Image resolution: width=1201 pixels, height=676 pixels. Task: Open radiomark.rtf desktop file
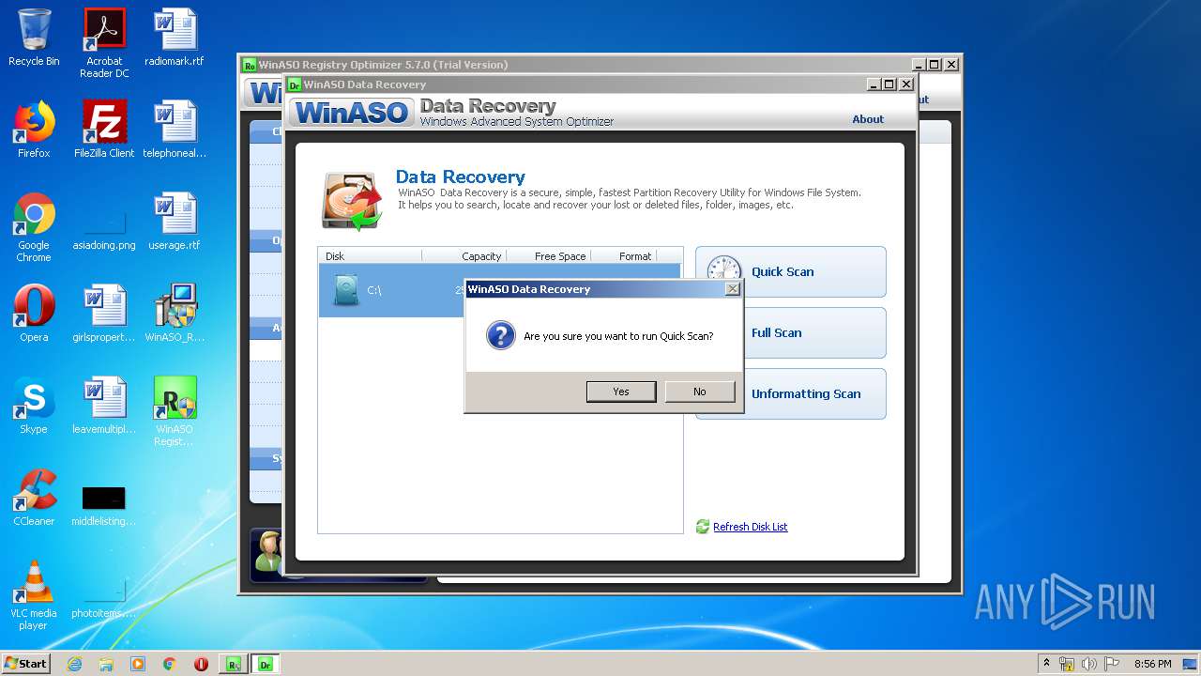[175, 38]
